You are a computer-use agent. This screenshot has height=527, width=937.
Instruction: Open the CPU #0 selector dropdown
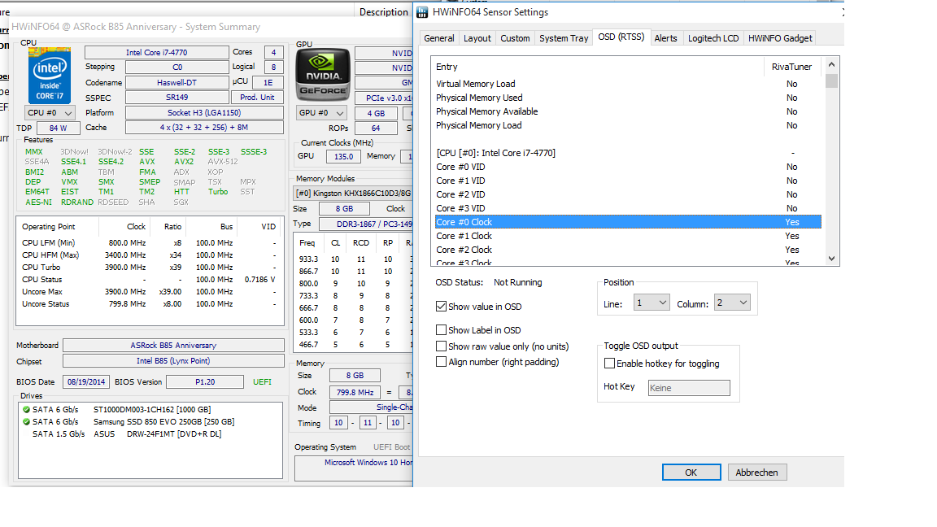pyautogui.click(x=50, y=112)
